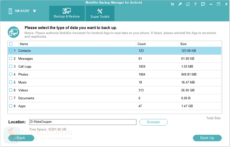
Task: Open the shopping cart purchase icon
Action: 172,4
